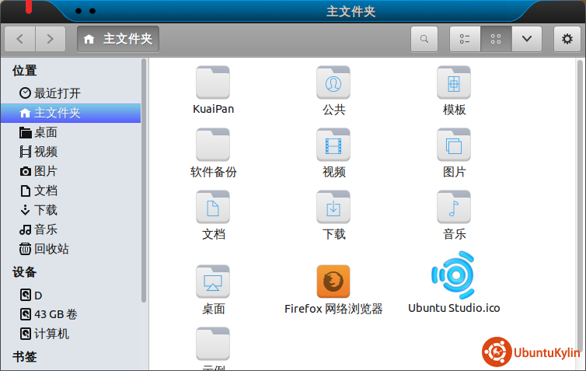This screenshot has width=586, height=371.
Task: Open 43 GB 卷 volume in sidebar
Action: 54,315
